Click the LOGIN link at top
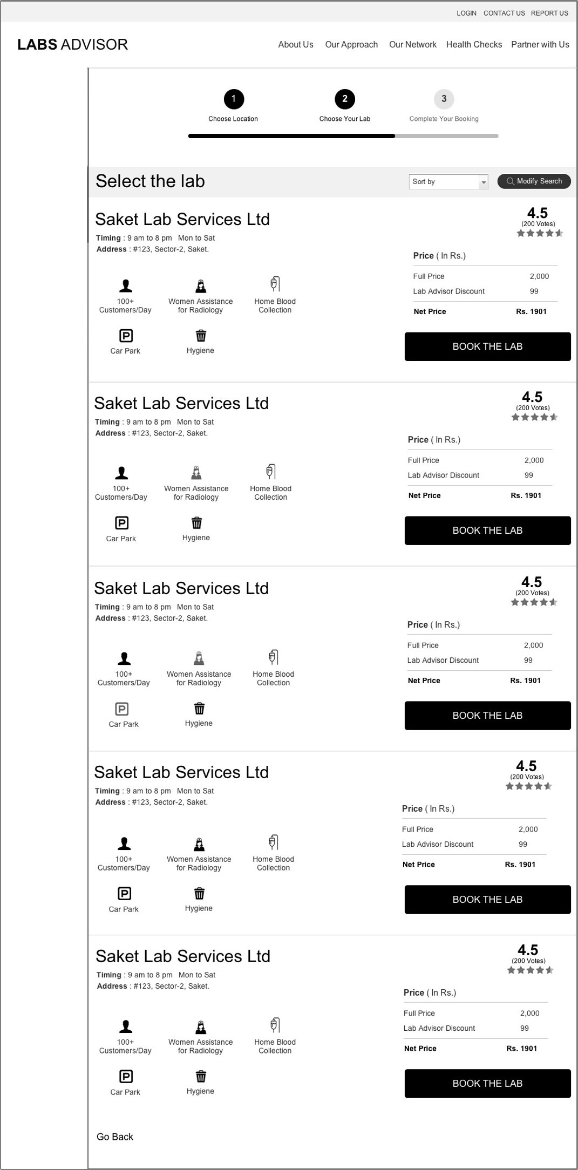Screen dimensions: 578x1170 [466, 13]
